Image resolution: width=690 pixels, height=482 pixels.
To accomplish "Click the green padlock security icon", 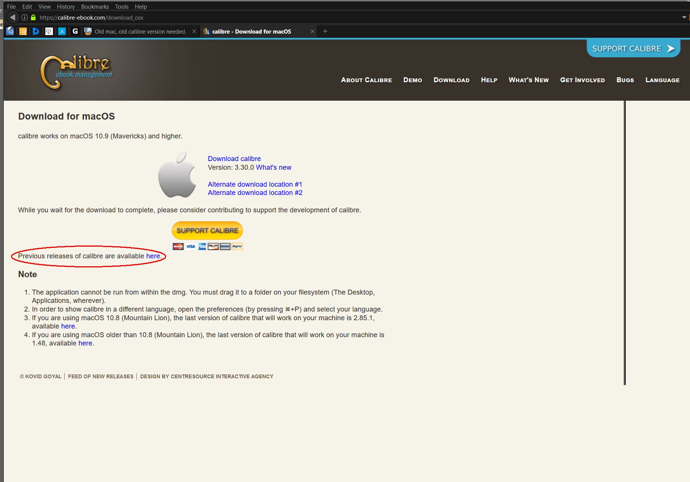I will pos(33,17).
